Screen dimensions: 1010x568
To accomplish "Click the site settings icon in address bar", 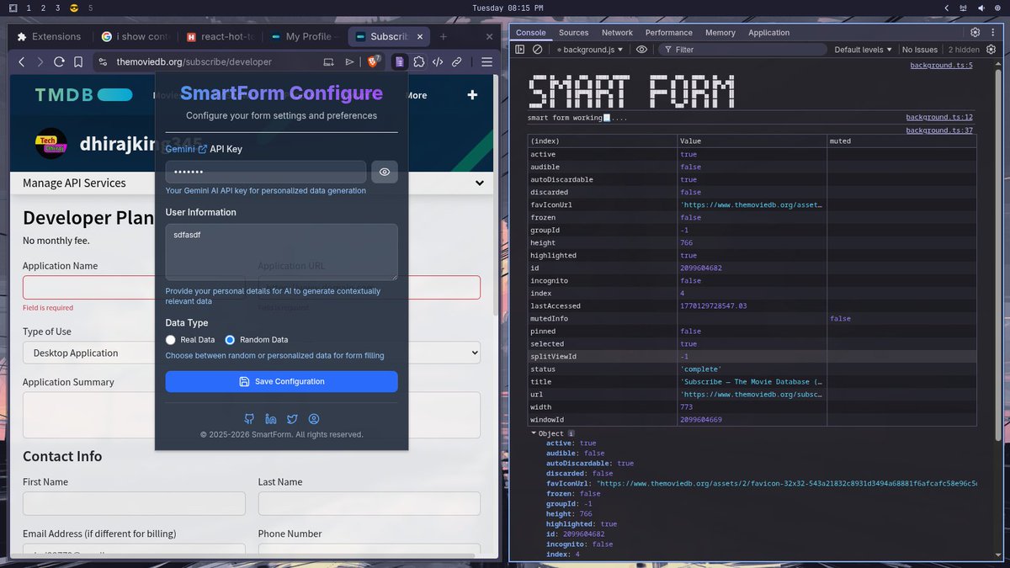I will click(103, 61).
